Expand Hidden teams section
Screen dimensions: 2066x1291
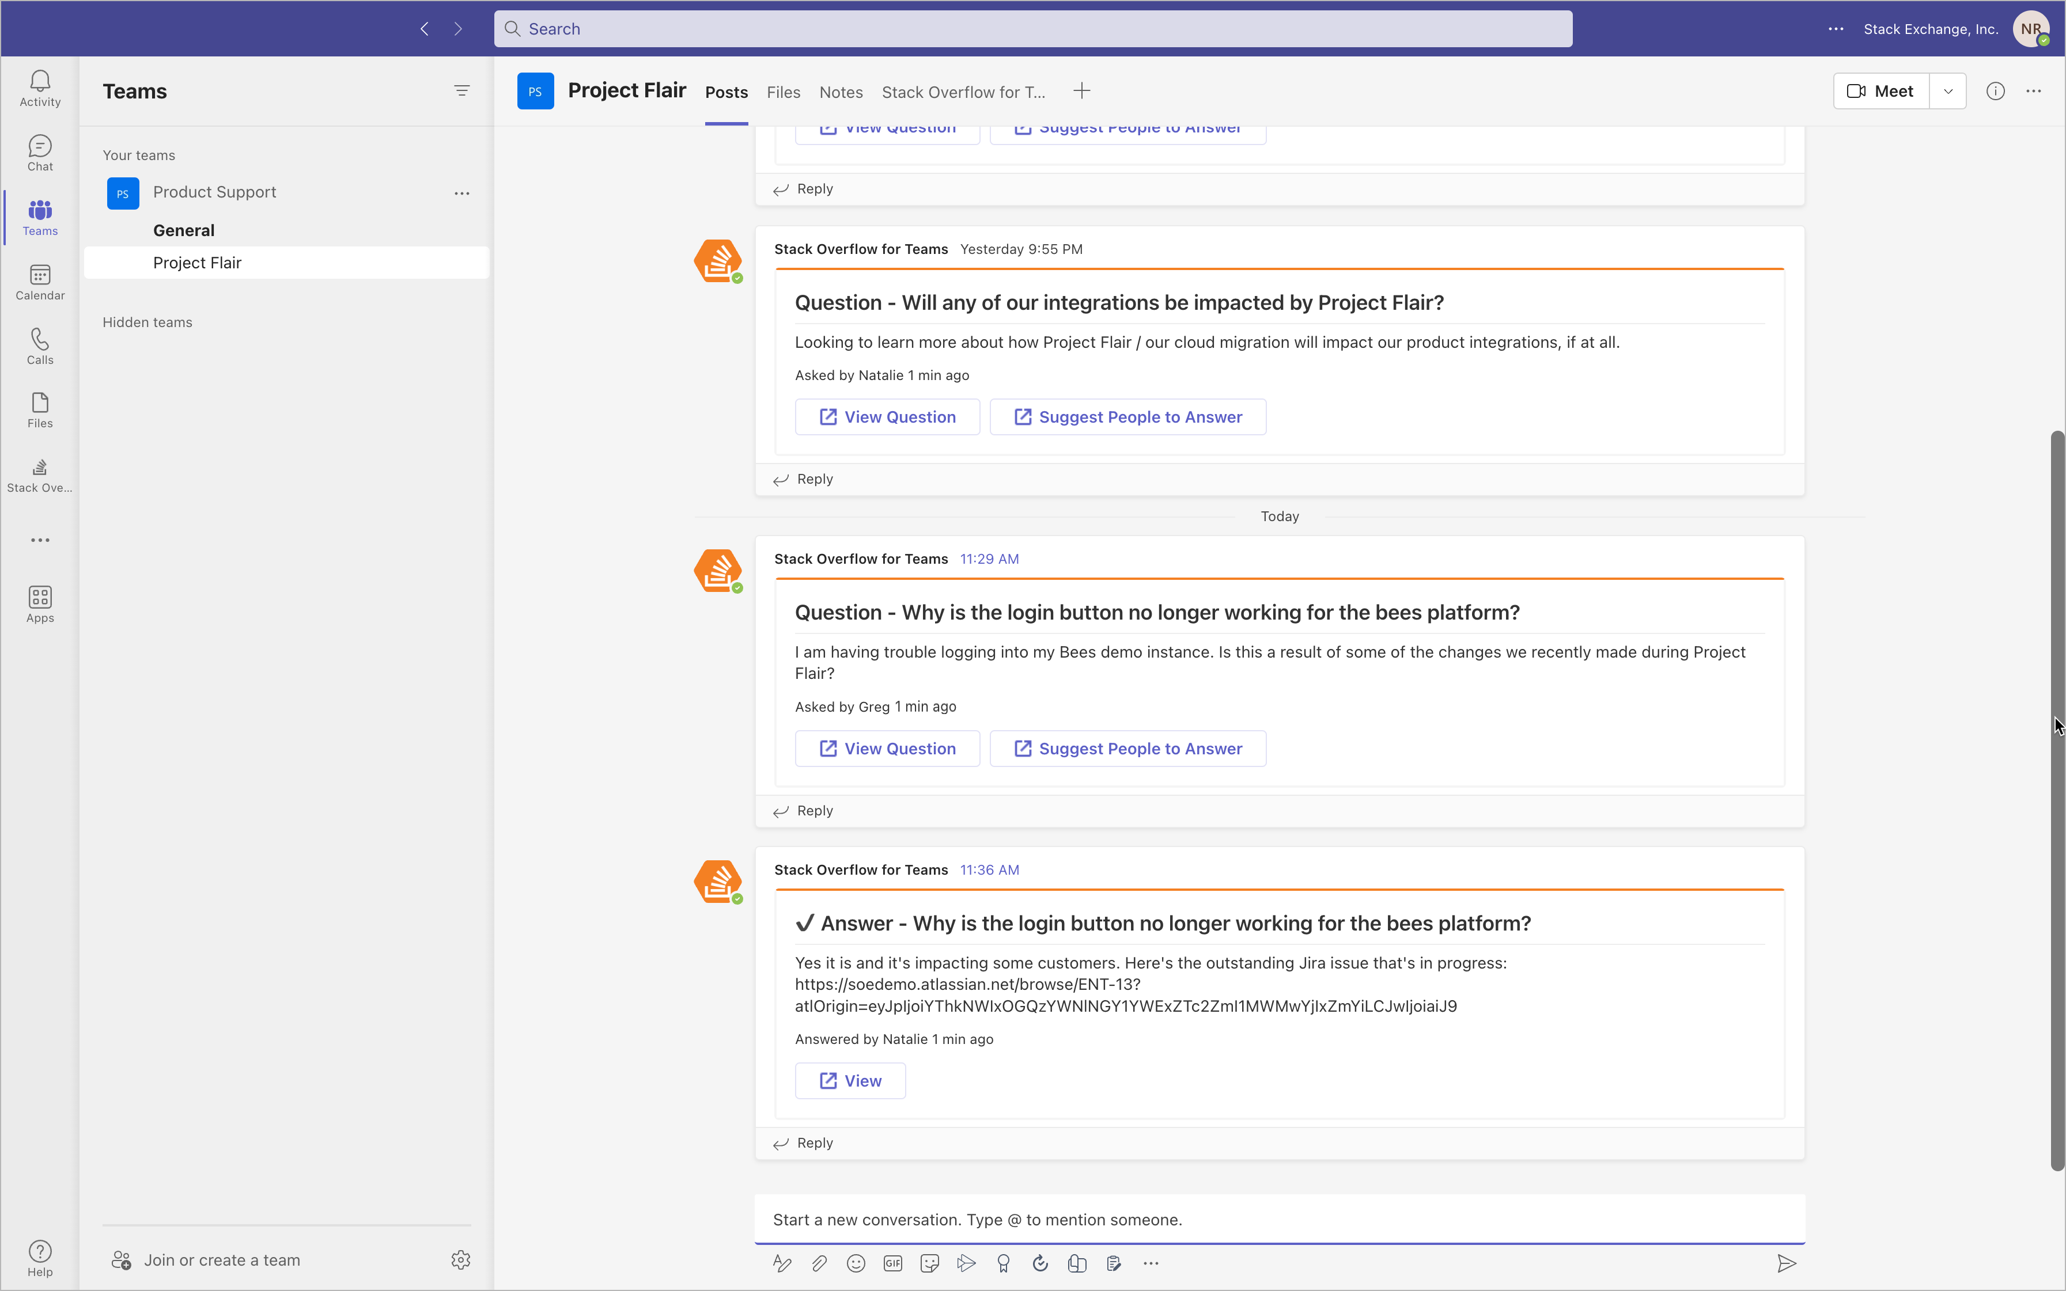click(147, 322)
